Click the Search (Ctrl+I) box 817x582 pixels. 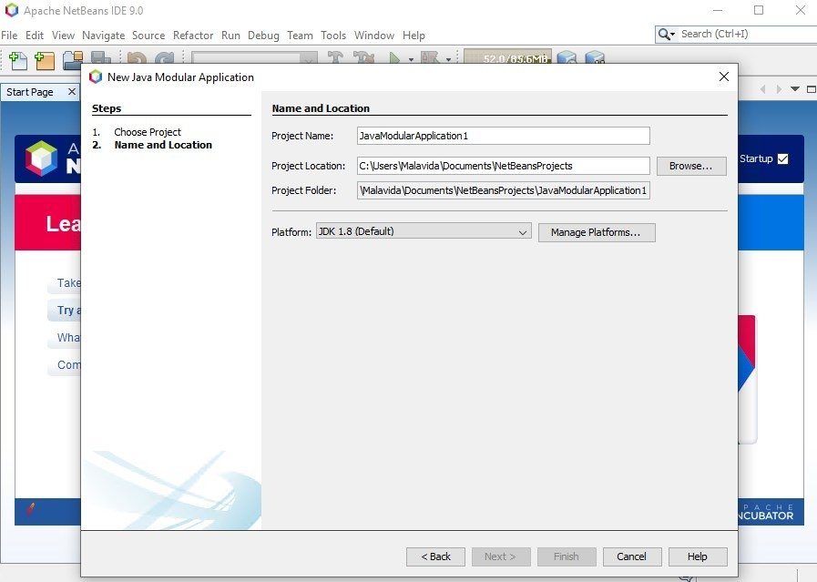tap(748, 35)
